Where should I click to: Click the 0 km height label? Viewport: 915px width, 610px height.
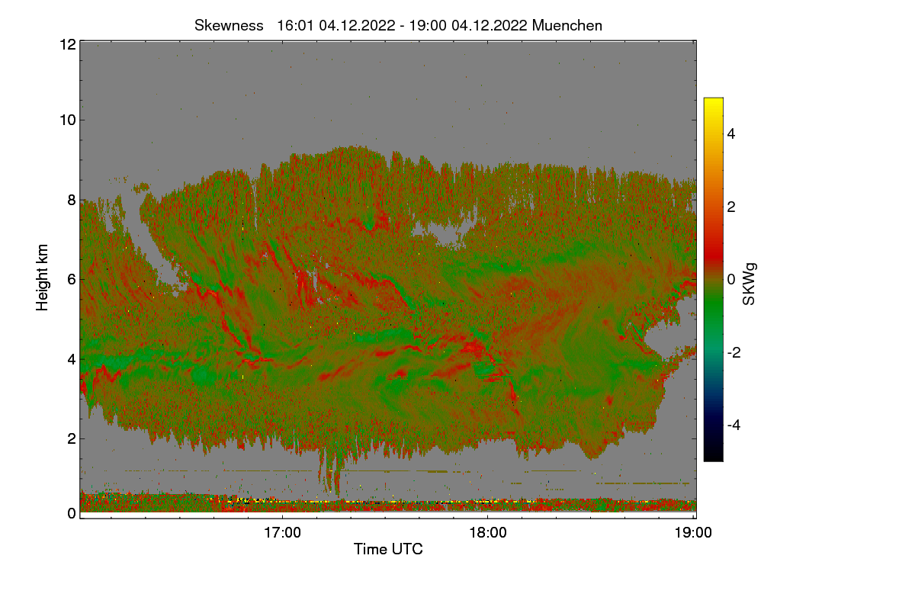pyautogui.click(x=70, y=513)
